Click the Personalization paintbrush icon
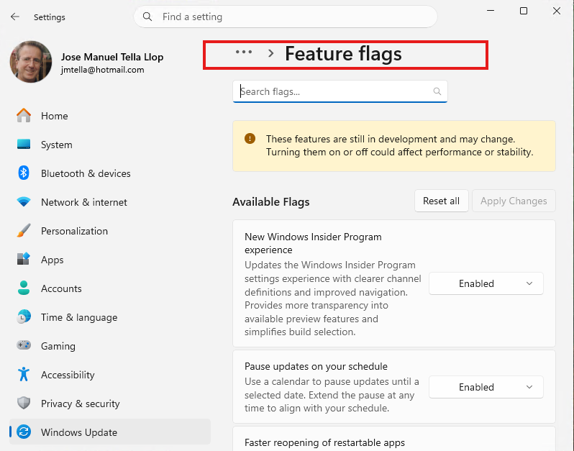The height and width of the screenshot is (451, 574). 24,231
